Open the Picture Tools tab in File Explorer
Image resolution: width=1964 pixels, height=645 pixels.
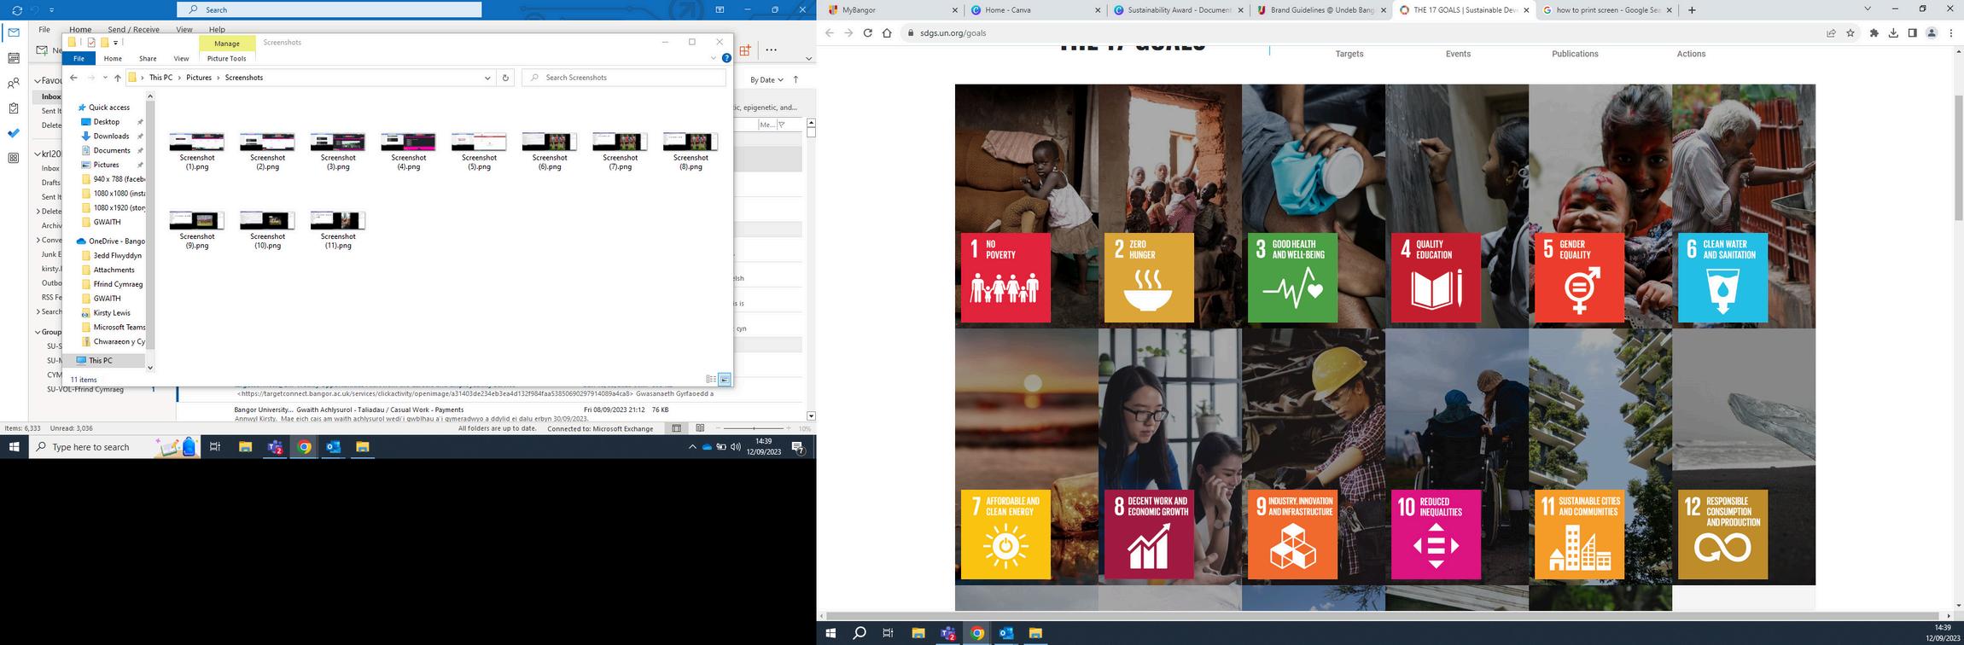(226, 59)
